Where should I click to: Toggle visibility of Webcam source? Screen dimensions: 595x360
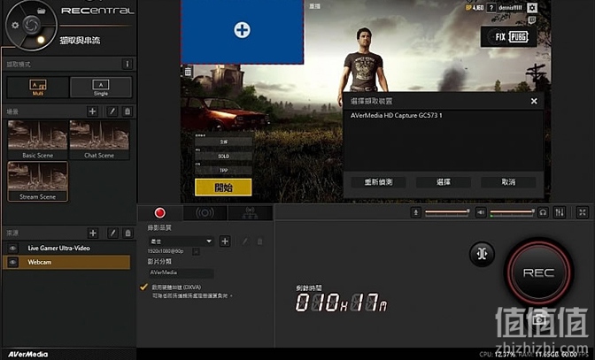tap(12, 262)
